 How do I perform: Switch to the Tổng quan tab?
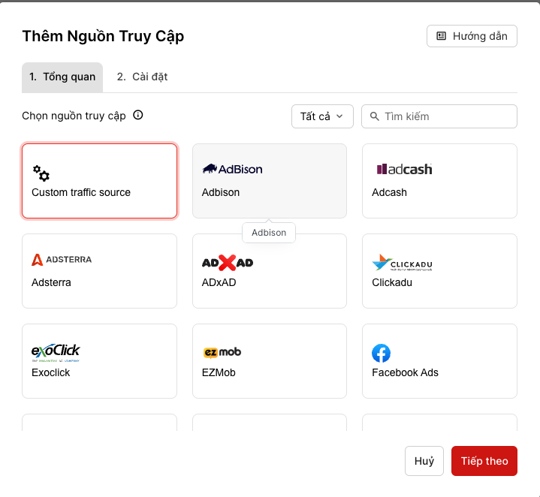(x=62, y=77)
